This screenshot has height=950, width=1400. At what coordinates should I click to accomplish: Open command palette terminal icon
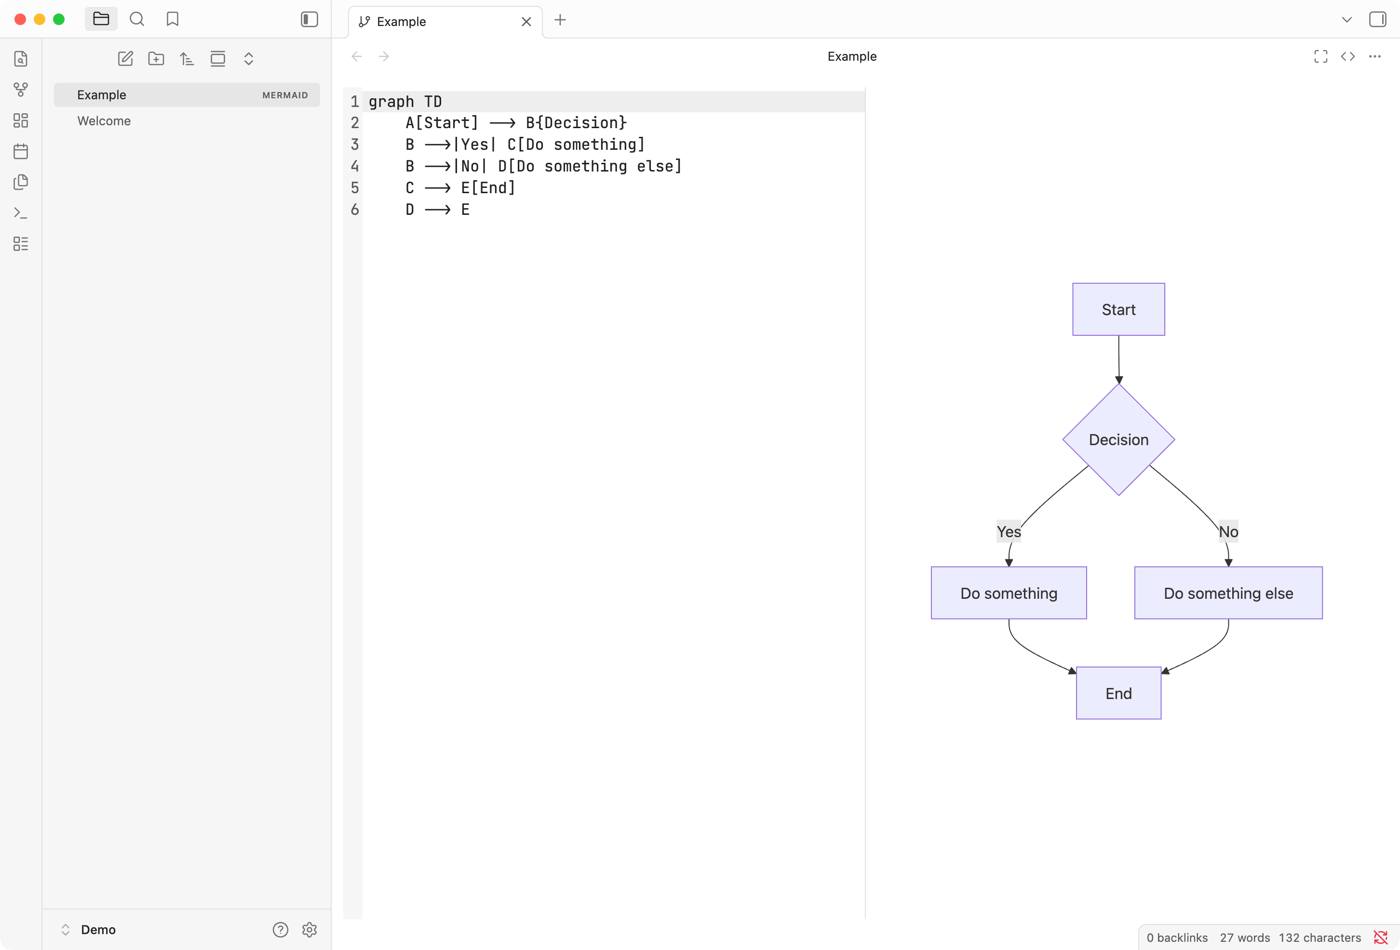click(20, 213)
